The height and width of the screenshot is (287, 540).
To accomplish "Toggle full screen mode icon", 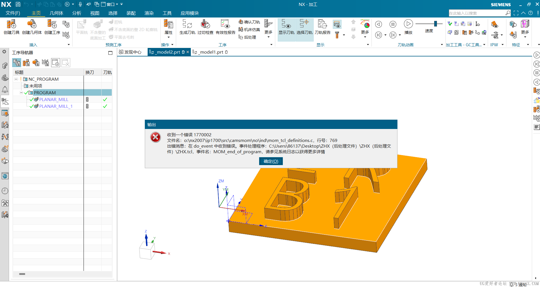I will (x=516, y=13).
